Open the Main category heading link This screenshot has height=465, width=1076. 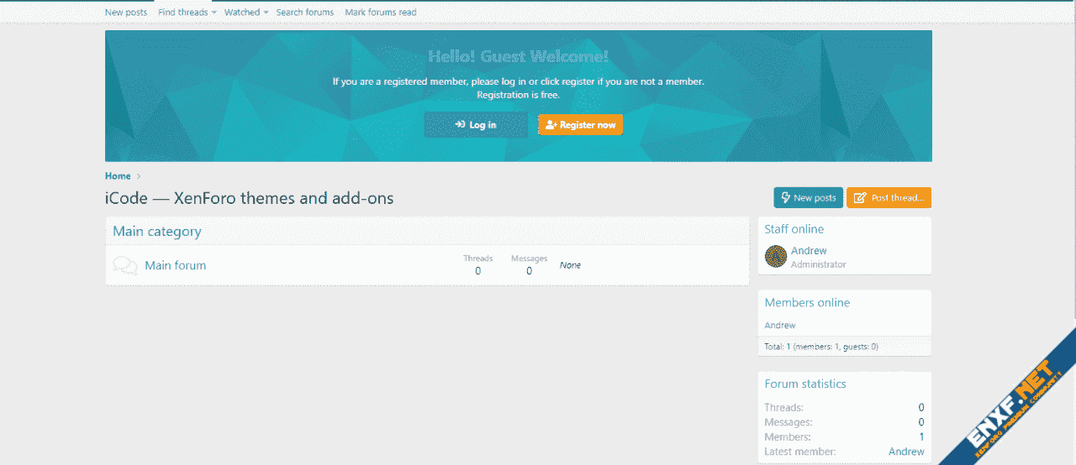click(157, 232)
